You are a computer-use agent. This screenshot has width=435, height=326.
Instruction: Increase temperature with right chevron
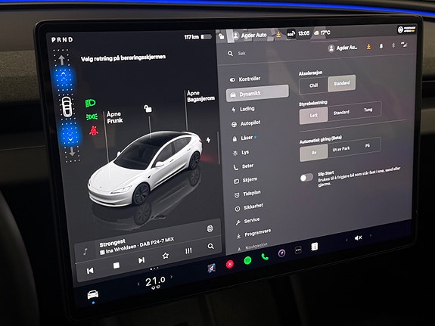tap(172, 277)
